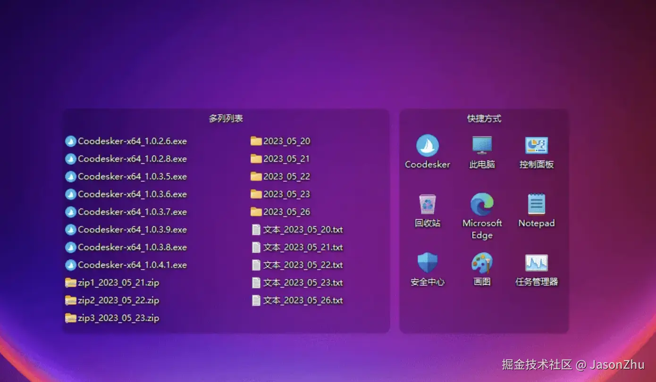The width and height of the screenshot is (656, 382).
Task: Launch the 画图 paint icon
Action: click(x=482, y=263)
